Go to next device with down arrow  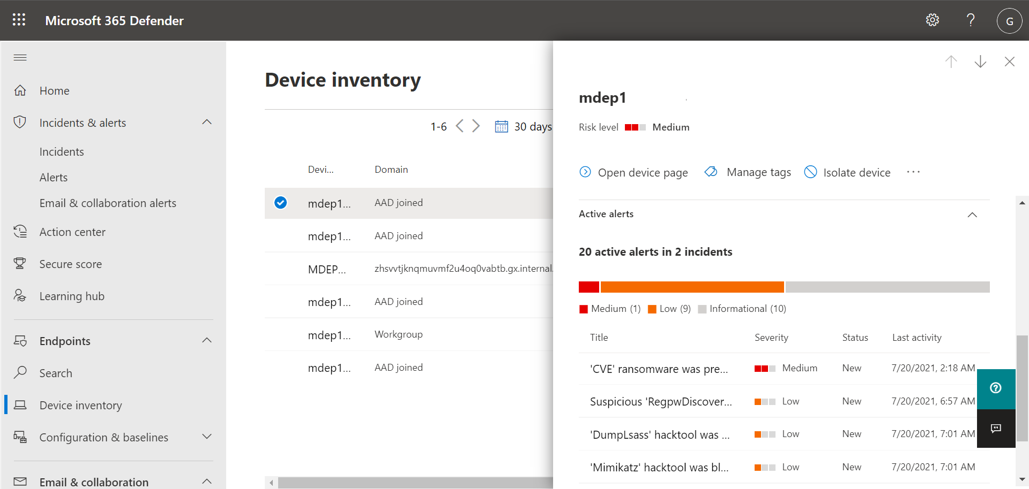tap(980, 62)
